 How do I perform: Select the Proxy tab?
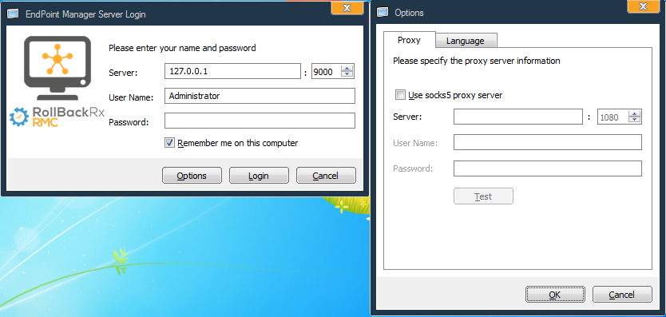coord(409,40)
